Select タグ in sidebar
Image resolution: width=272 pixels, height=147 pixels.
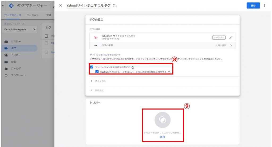point(19,48)
